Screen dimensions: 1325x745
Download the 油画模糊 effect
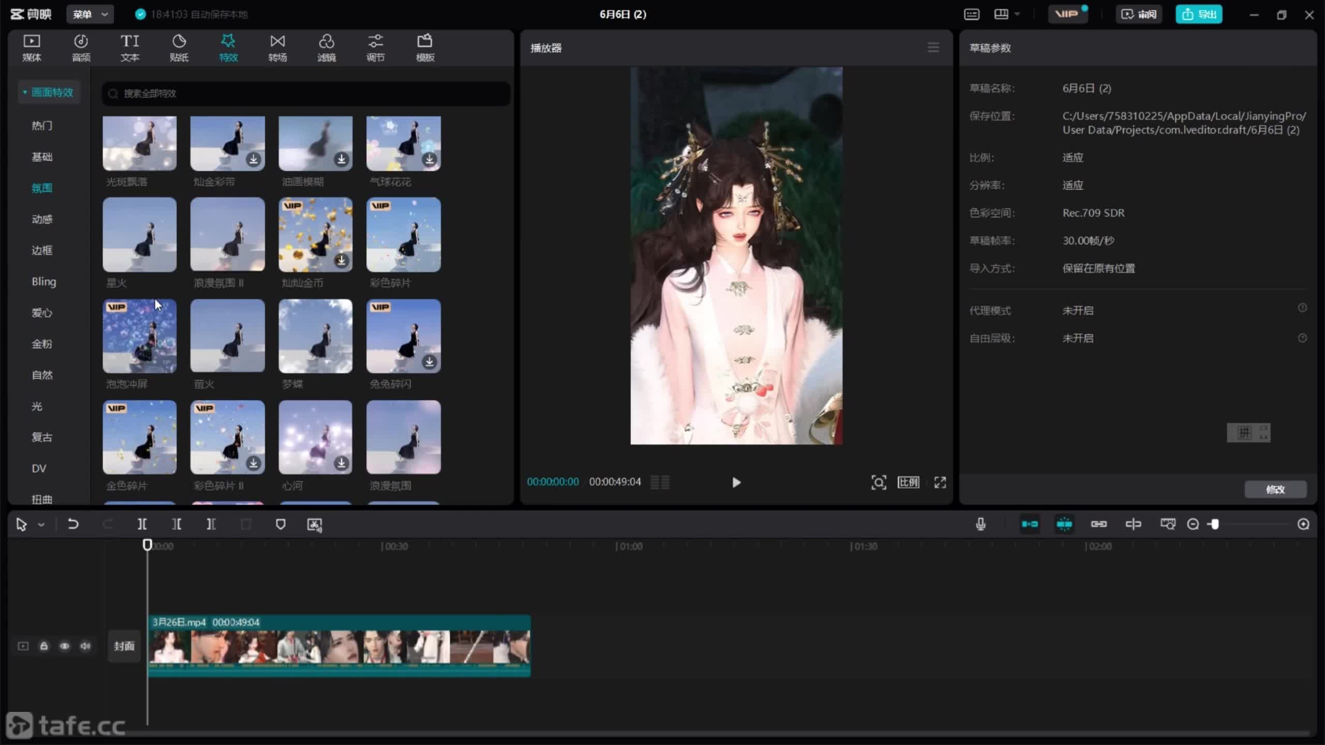point(342,159)
